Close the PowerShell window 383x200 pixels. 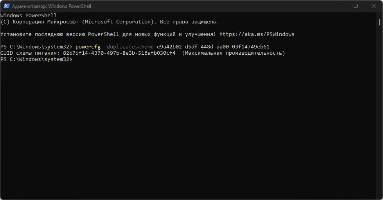tap(373, 6)
